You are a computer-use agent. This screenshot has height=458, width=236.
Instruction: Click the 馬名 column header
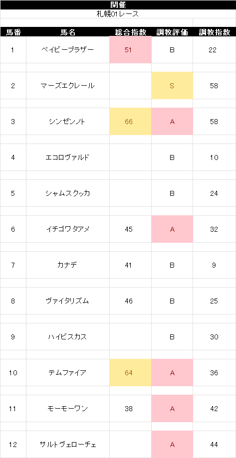coord(68,32)
